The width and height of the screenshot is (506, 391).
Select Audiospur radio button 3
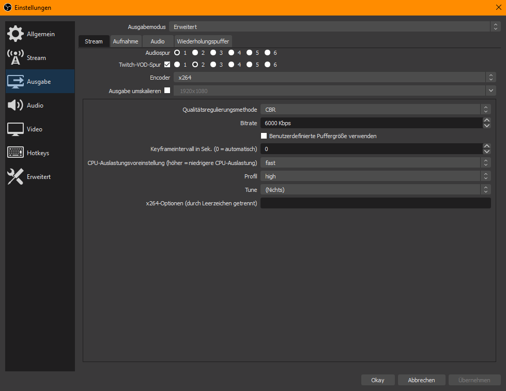[213, 52]
